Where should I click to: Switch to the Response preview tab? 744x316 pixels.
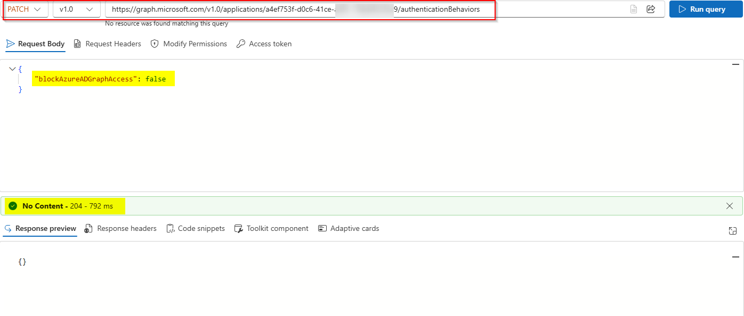click(x=40, y=228)
